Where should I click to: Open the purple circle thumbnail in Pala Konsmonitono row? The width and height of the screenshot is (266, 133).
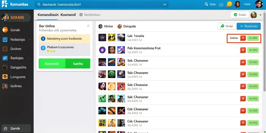102,50
